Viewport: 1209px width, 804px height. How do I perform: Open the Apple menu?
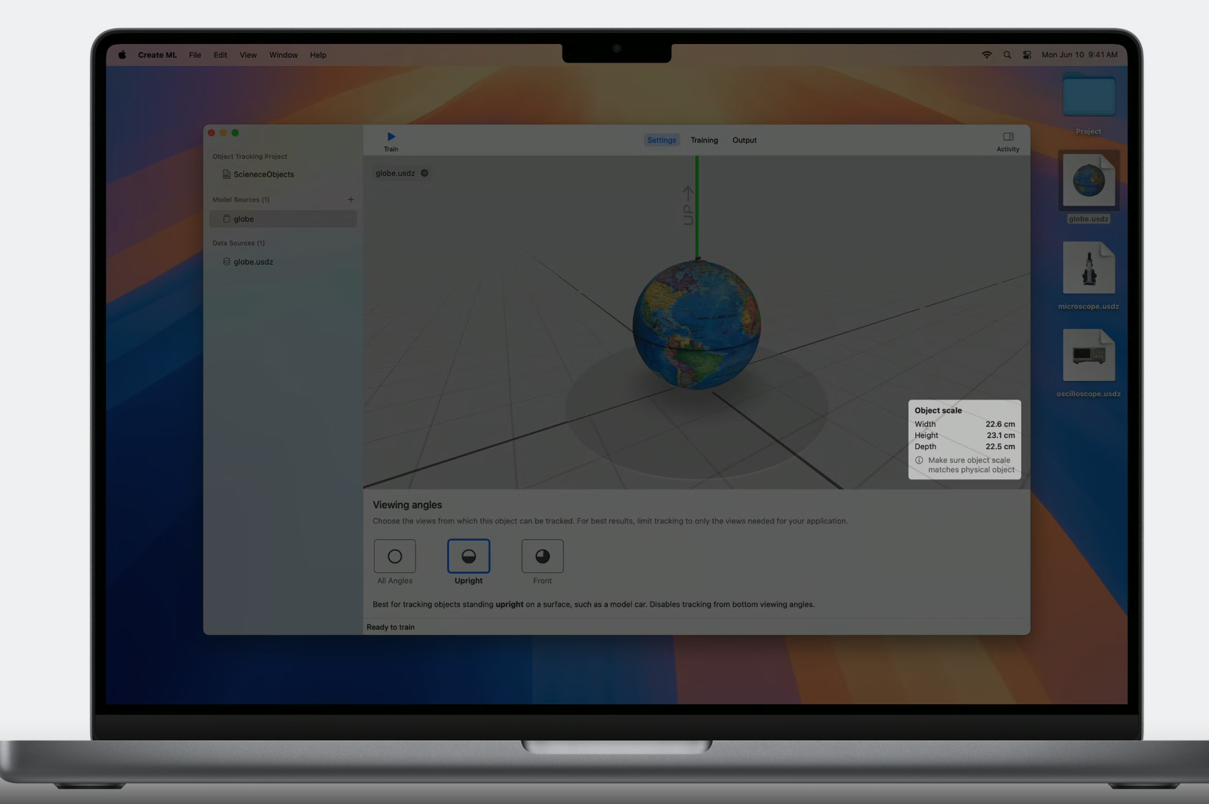(x=122, y=55)
